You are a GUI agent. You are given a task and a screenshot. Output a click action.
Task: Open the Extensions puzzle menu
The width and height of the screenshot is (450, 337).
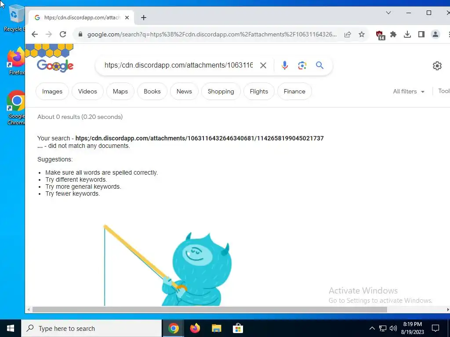[393, 34]
